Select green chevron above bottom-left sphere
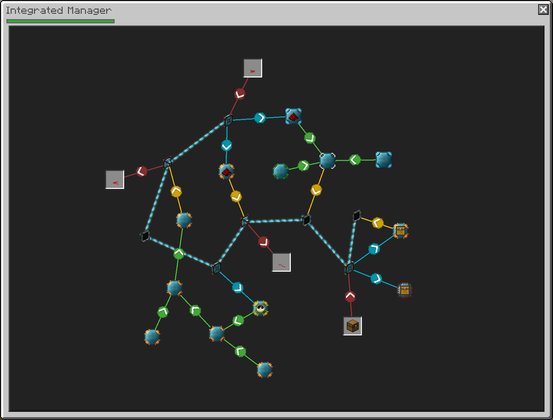 click(x=162, y=312)
